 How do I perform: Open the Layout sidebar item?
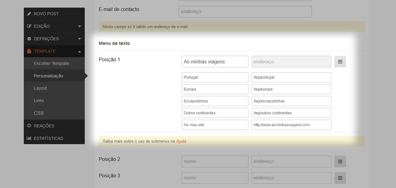54,88
